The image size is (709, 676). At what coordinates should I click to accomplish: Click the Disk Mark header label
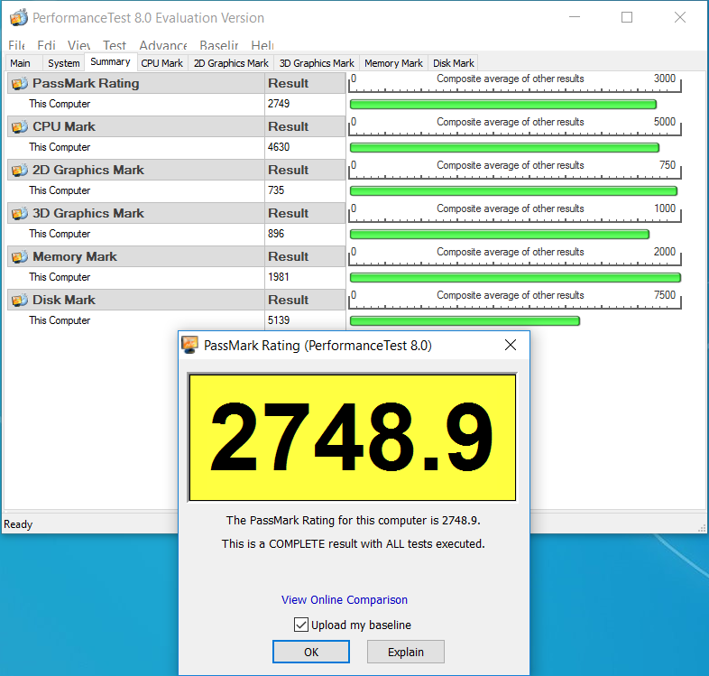(x=64, y=300)
